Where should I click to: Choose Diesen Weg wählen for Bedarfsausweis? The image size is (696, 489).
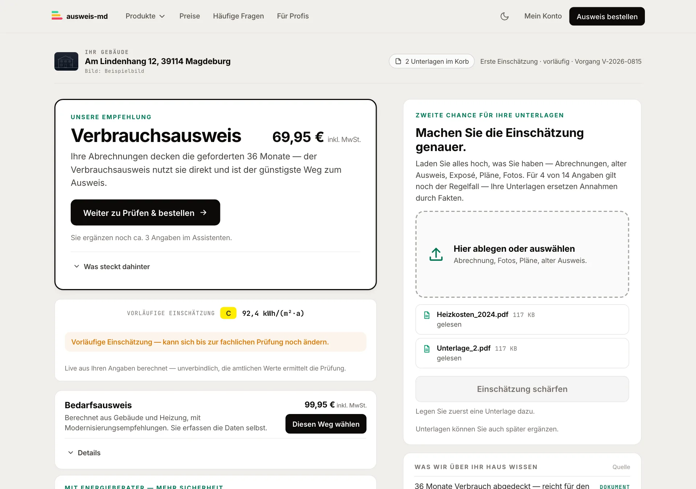[x=326, y=424]
